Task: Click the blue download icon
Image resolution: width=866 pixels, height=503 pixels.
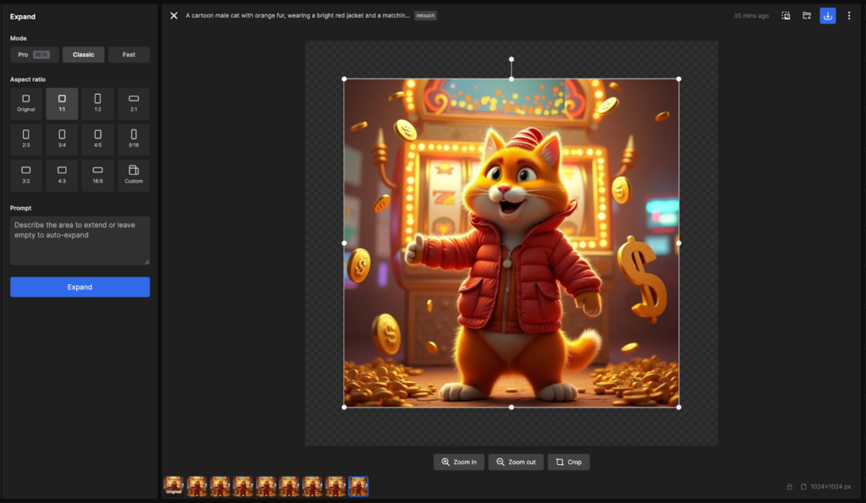Action: pos(827,15)
